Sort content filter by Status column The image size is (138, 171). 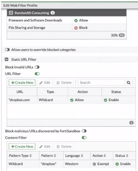coord(127,156)
